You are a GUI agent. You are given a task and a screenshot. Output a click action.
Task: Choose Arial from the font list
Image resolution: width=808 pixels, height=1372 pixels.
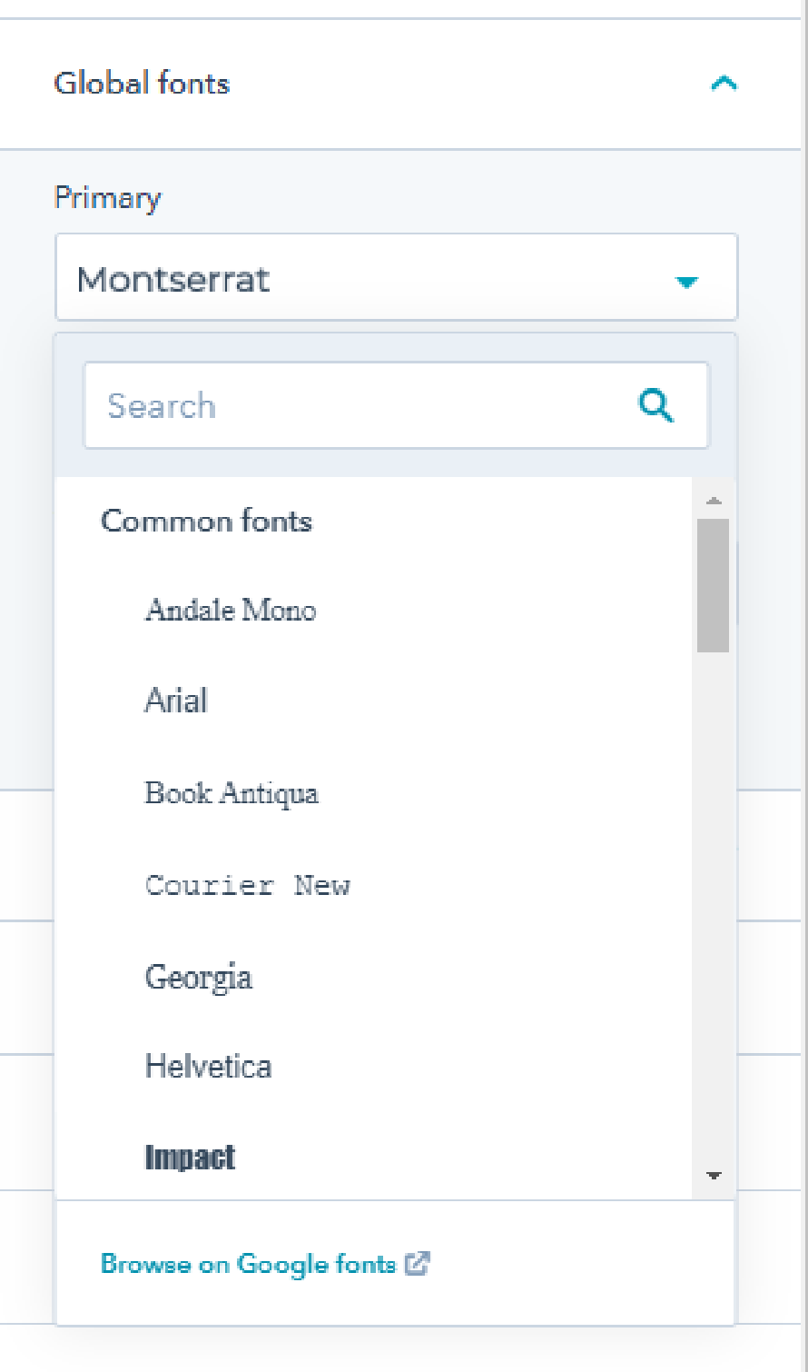[x=176, y=701]
